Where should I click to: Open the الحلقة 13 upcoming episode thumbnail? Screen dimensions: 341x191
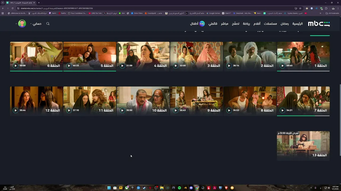(x=303, y=146)
